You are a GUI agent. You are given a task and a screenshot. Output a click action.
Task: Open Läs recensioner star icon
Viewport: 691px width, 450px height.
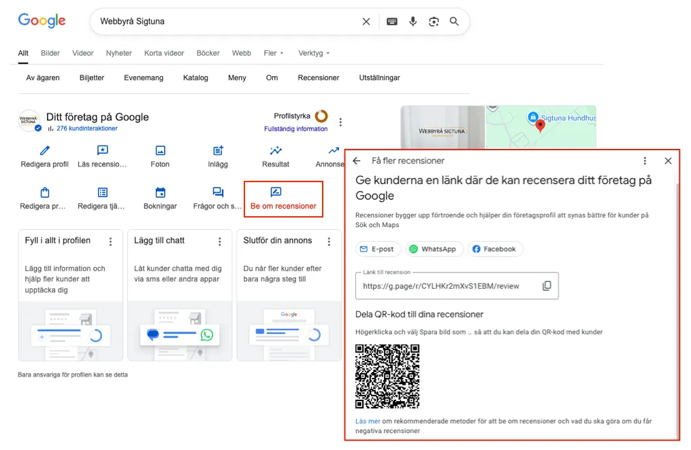pyautogui.click(x=102, y=150)
